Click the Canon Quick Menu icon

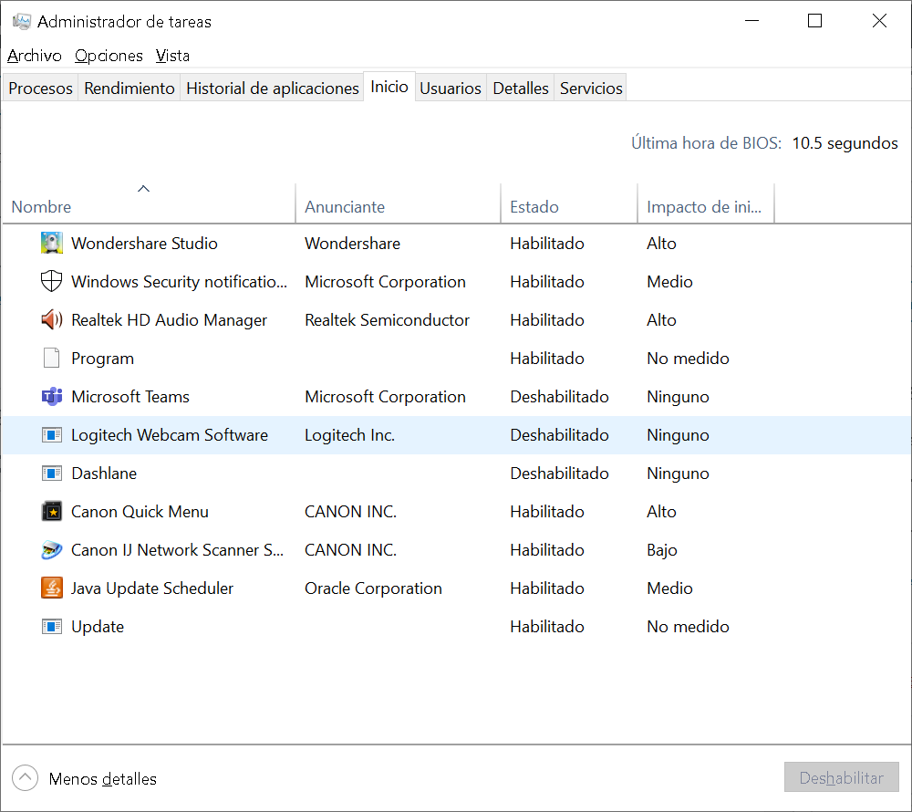point(52,512)
